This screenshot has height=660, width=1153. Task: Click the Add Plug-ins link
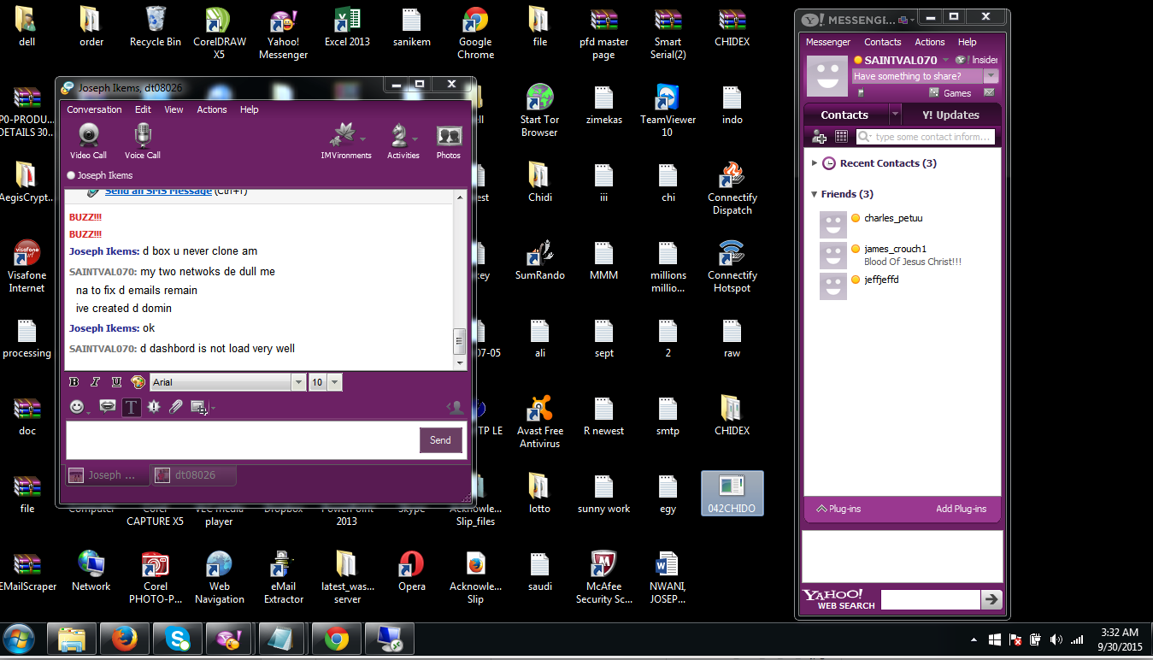coord(961,509)
